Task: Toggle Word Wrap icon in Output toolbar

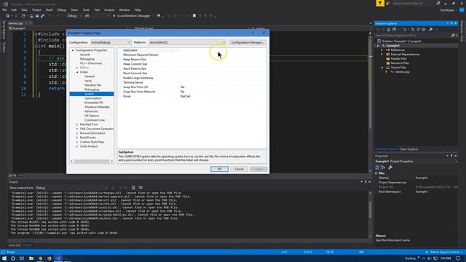Action: click(x=141, y=188)
